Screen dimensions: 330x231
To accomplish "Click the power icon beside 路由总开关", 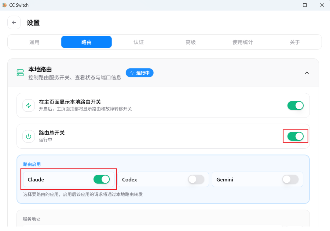I will point(29,136).
